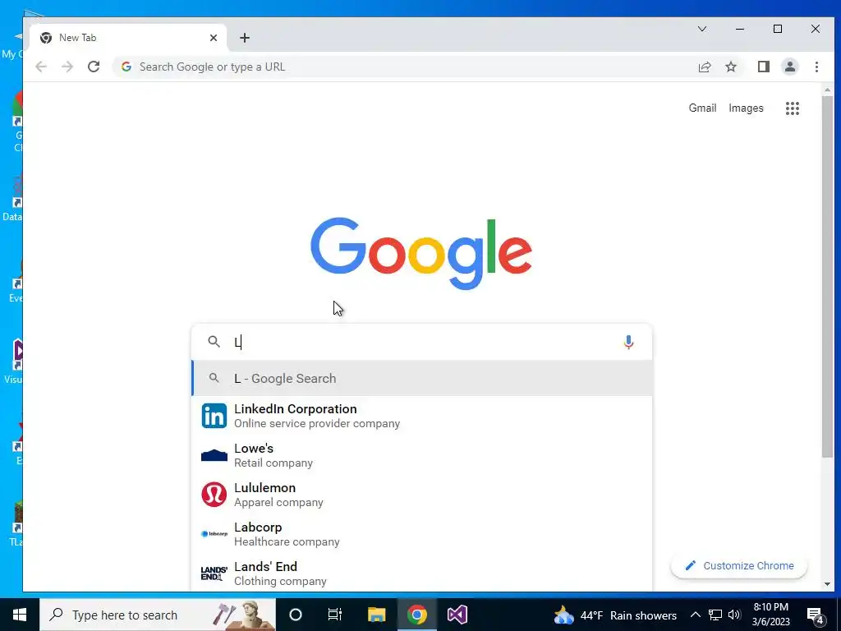The image size is (841, 631).
Task: Open Visual Studio from taskbar
Action: [x=457, y=615]
